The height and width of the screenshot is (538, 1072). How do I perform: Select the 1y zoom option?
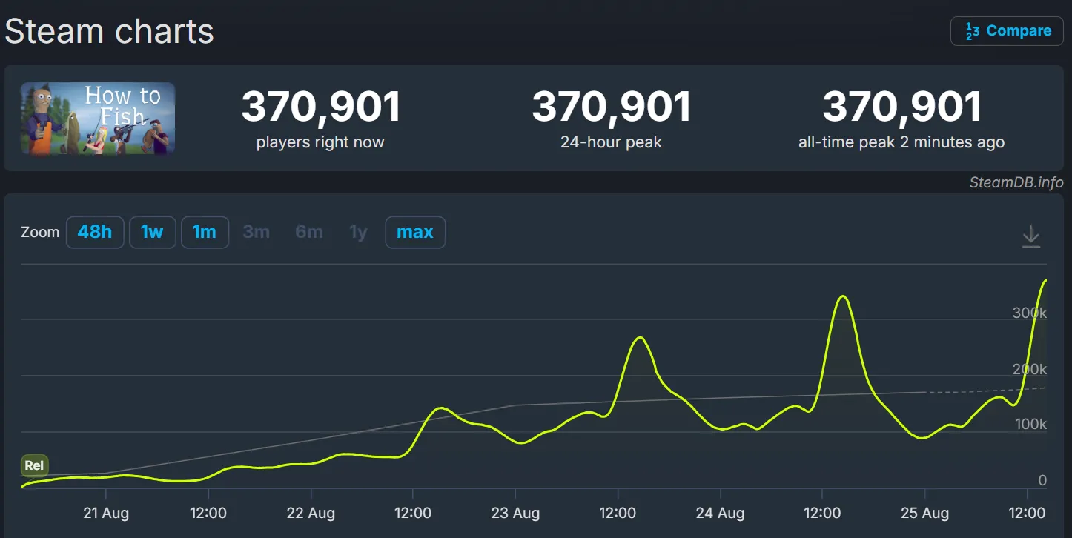[359, 232]
